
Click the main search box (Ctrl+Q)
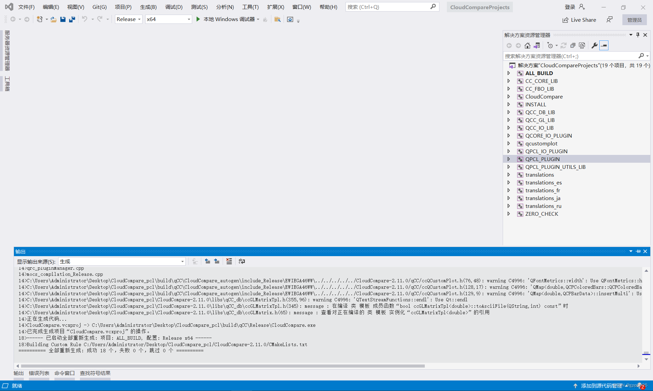392,7
